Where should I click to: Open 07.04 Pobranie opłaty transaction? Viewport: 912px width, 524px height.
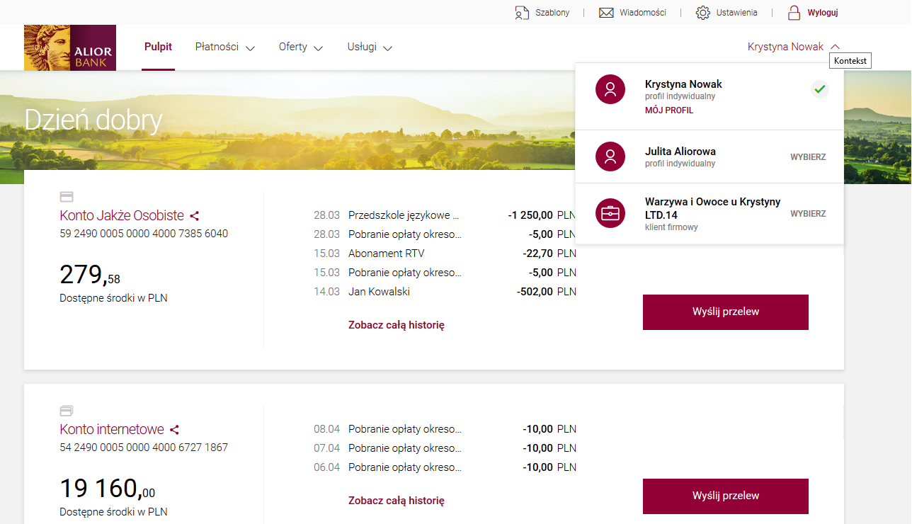(x=445, y=448)
